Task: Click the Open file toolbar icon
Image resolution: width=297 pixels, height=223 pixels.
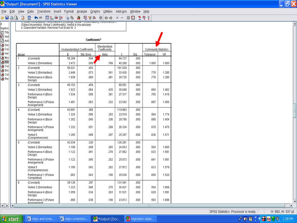Action: click(2, 18)
